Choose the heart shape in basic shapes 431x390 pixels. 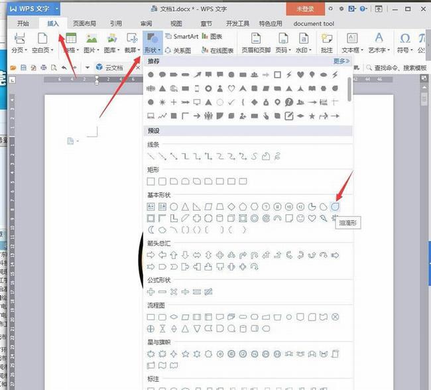pyautogui.click(x=312, y=218)
